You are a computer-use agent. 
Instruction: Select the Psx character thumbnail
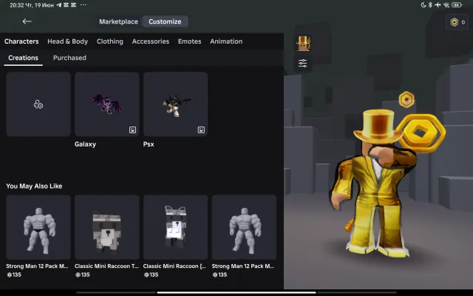(175, 104)
